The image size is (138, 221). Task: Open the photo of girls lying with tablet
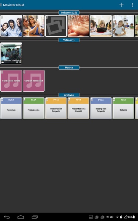pos(101,26)
